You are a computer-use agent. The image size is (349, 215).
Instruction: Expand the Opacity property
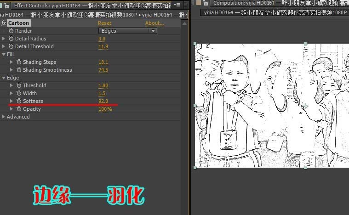click(x=11, y=109)
